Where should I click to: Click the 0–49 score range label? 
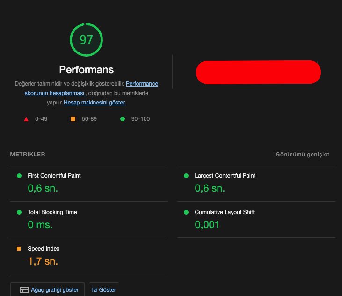click(41, 119)
